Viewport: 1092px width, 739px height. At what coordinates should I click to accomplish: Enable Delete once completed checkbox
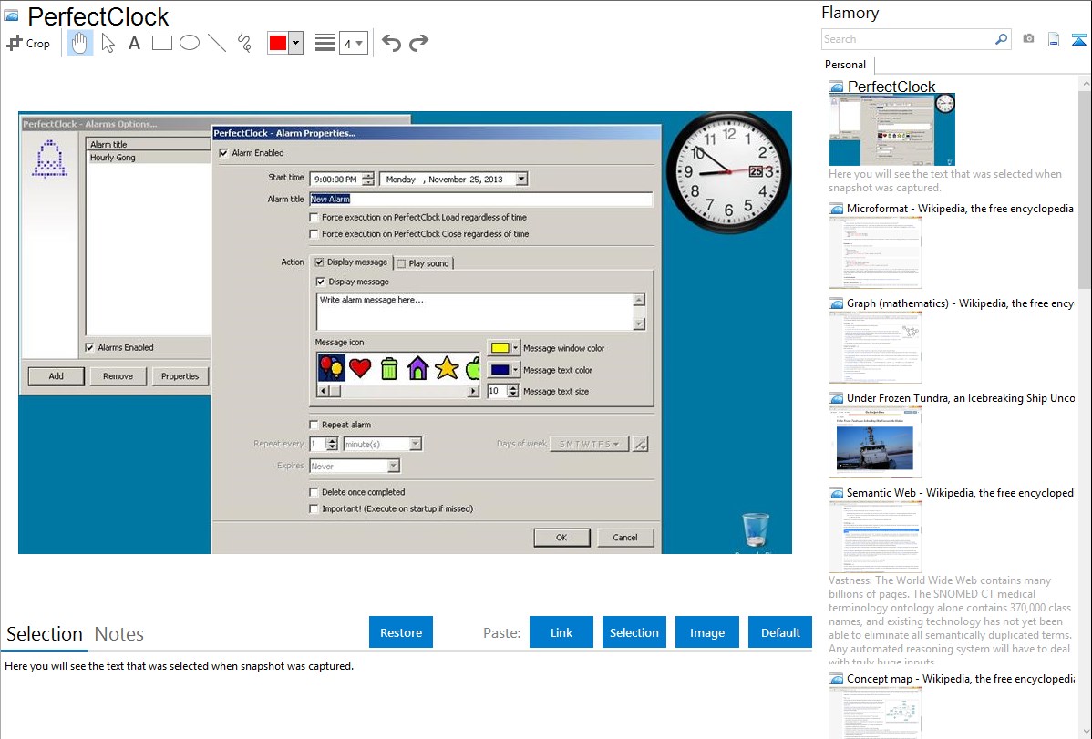pos(314,492)
